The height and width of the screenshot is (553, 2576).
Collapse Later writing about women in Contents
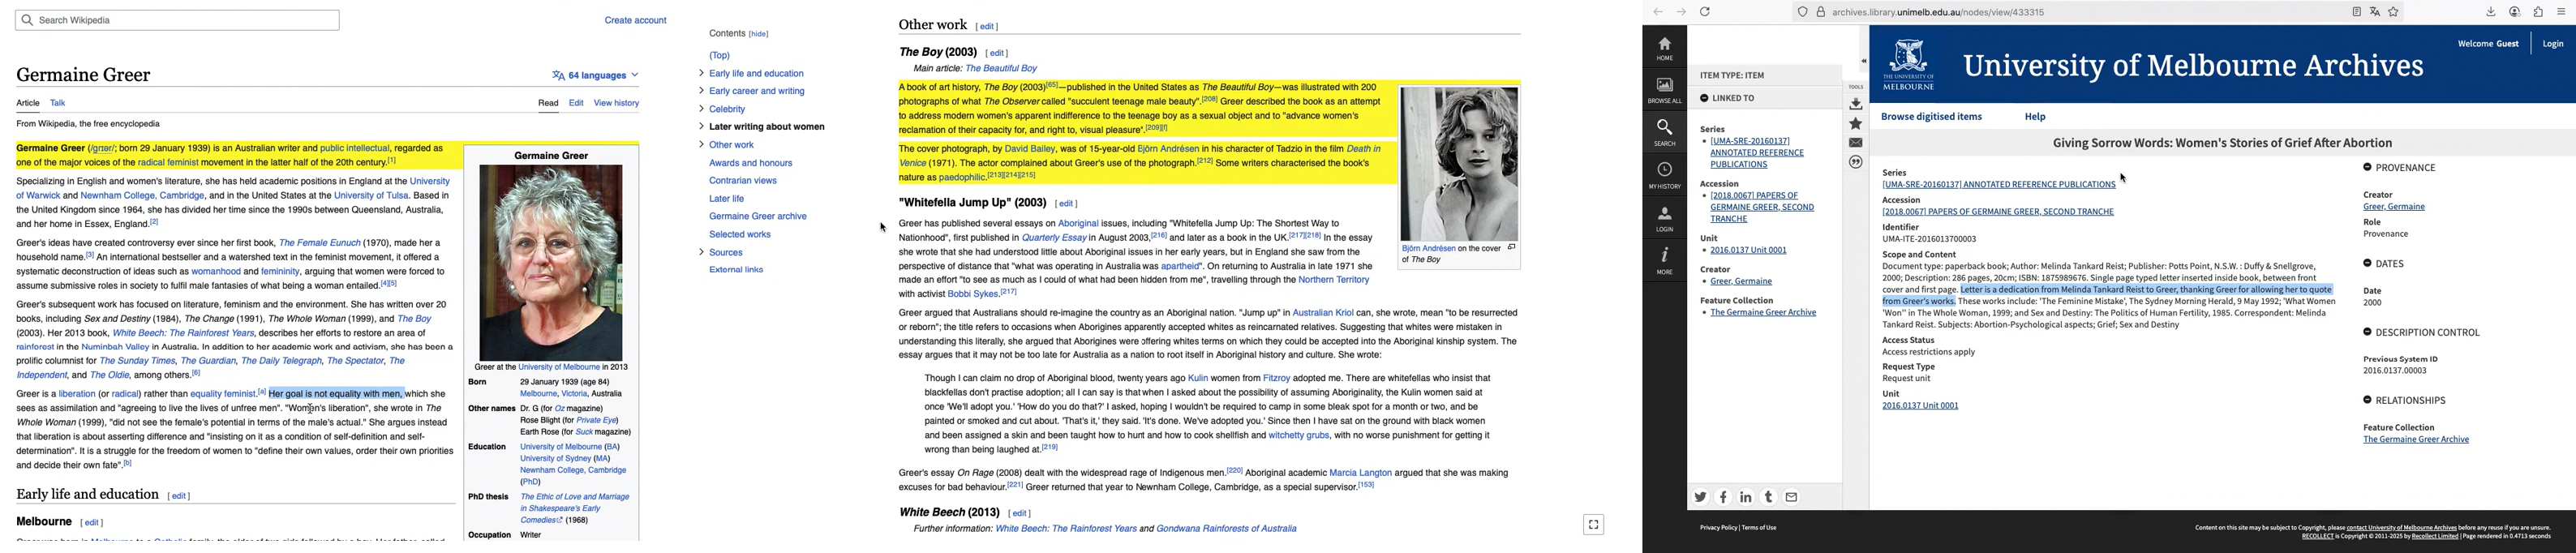point(701,127)
